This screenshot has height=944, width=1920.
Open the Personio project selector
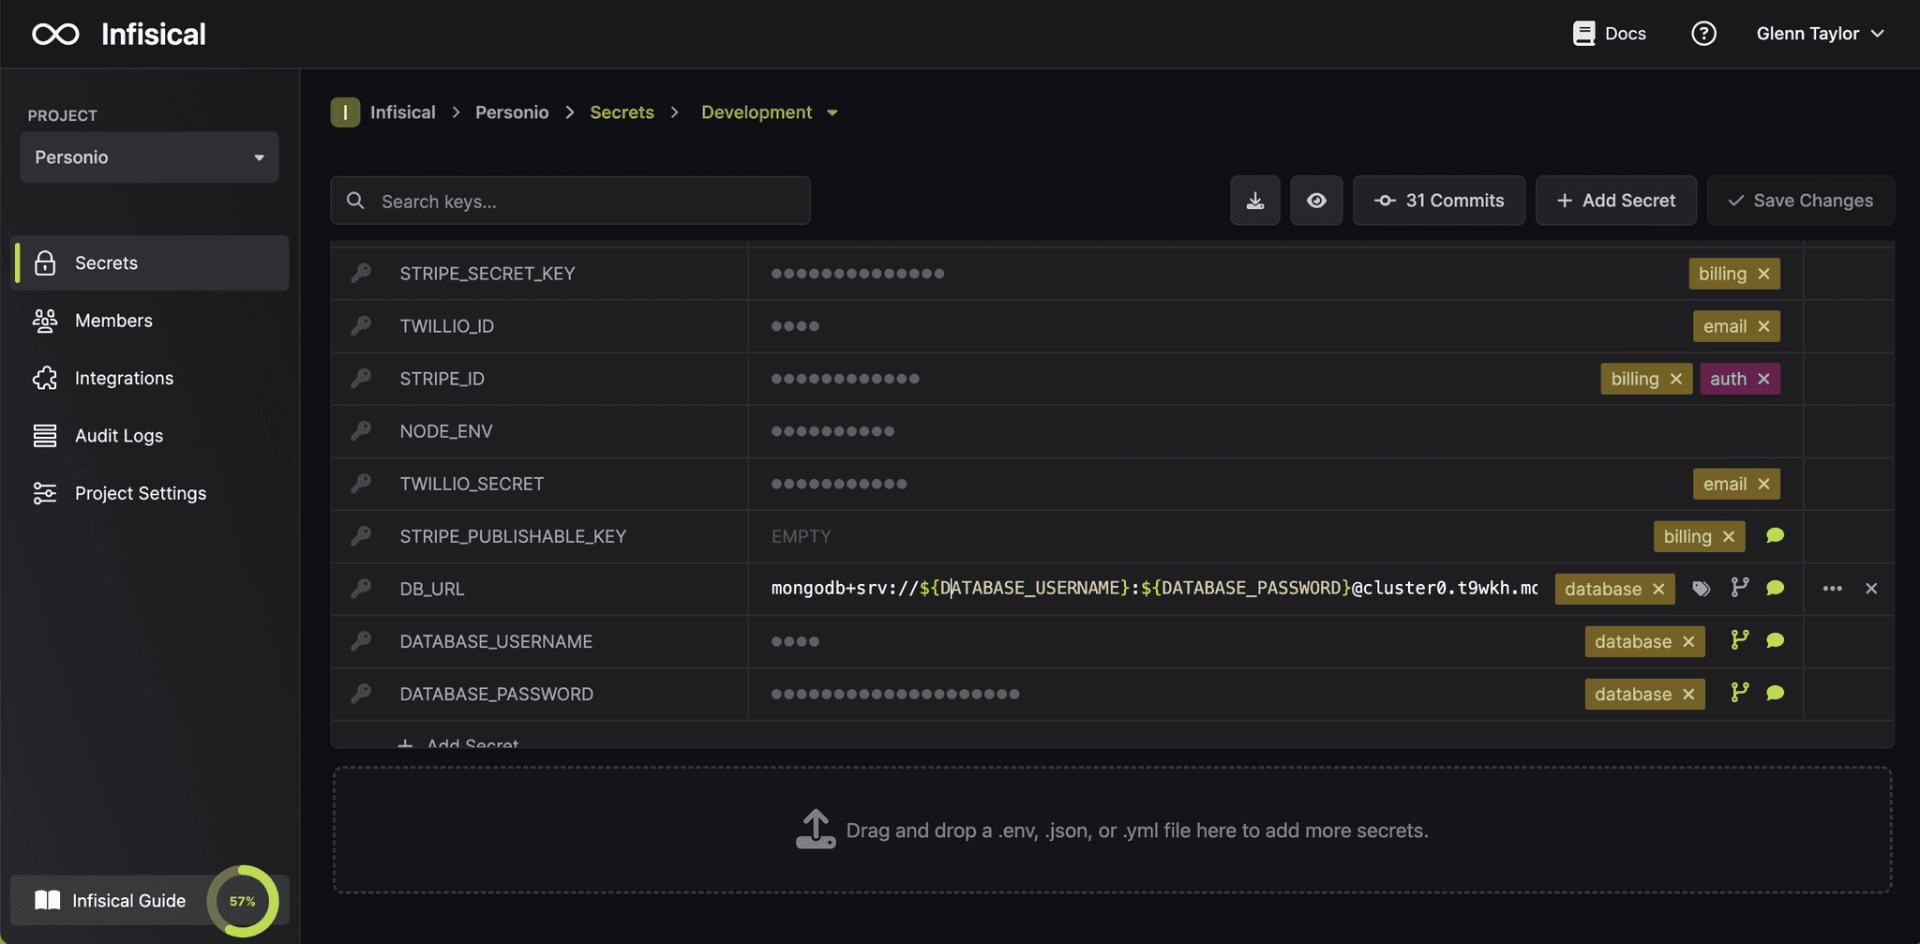(x=148, y=157)
